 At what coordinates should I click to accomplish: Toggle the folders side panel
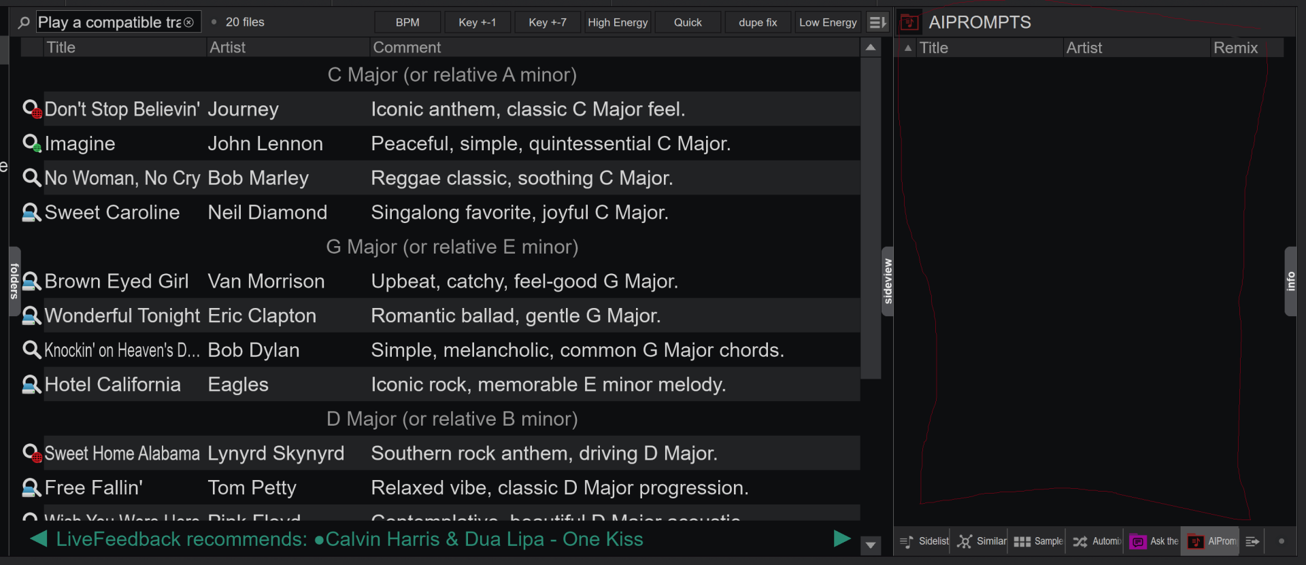click(x=14, y=281)
